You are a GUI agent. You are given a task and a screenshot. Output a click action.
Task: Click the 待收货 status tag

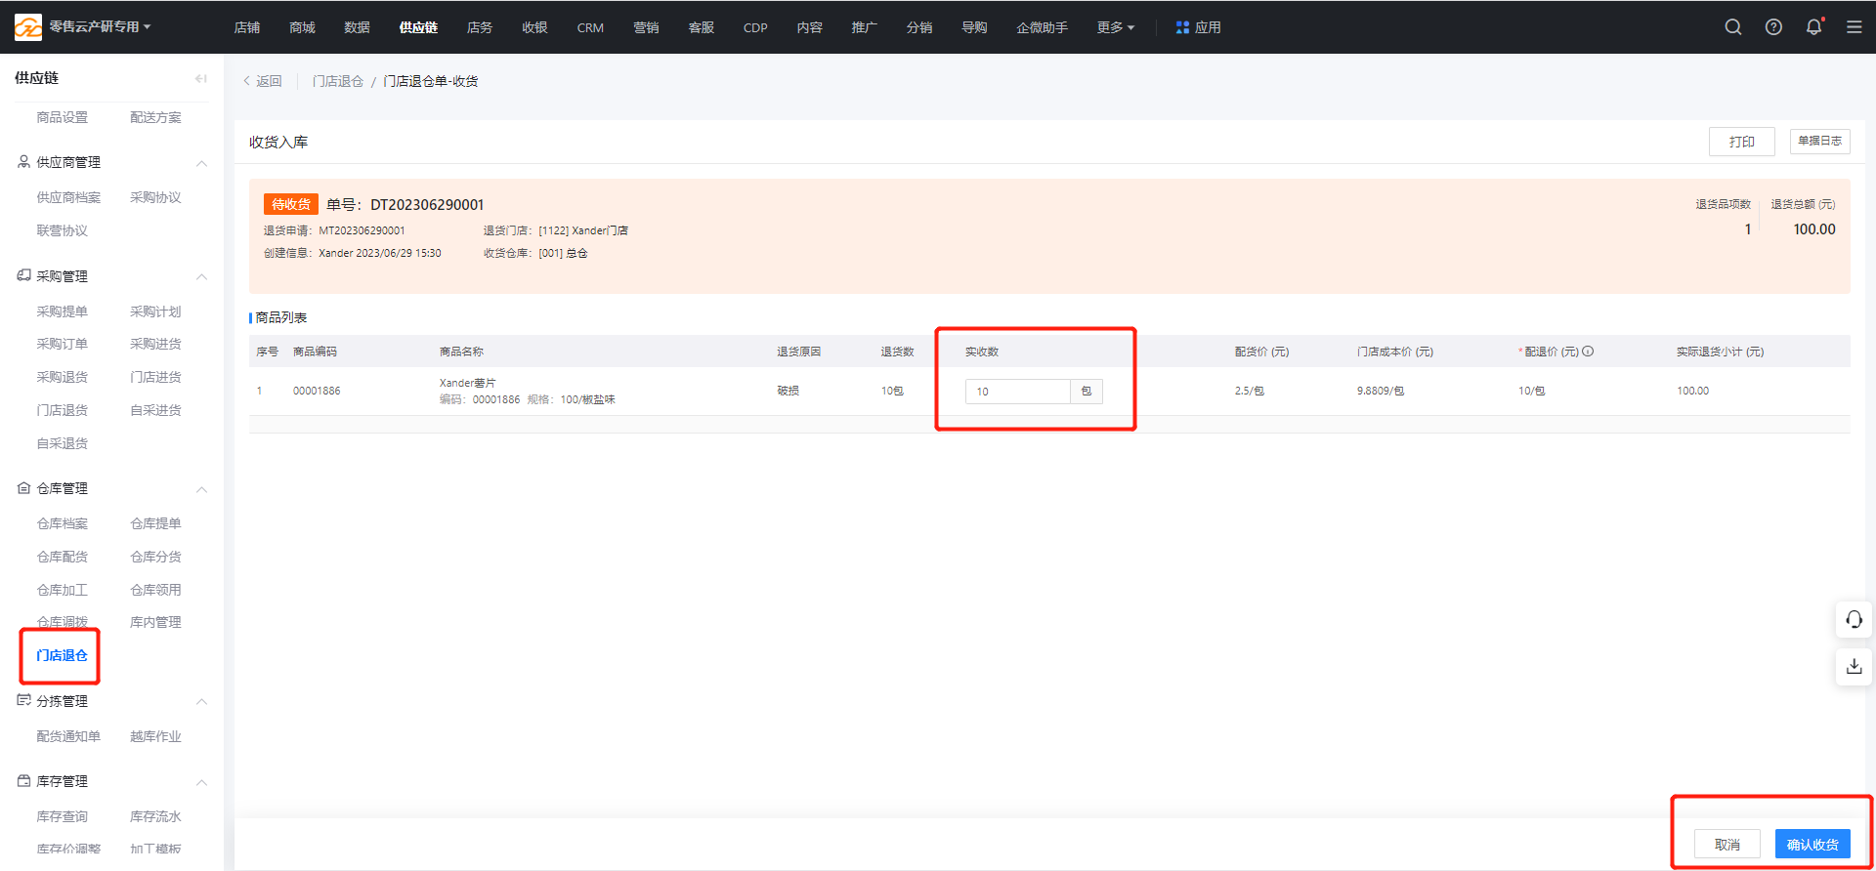point(291,204)
